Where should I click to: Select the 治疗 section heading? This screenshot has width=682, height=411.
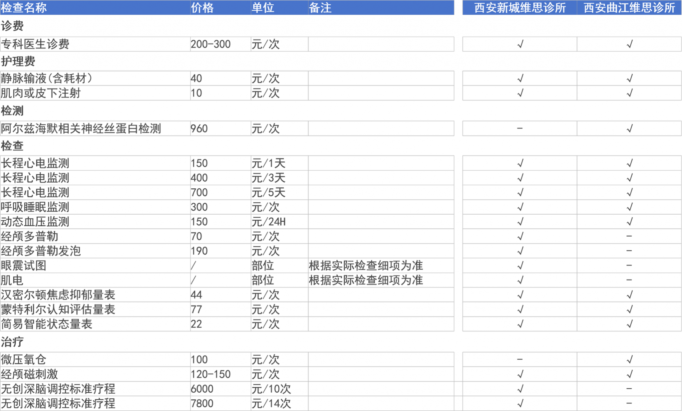(12, 342)
